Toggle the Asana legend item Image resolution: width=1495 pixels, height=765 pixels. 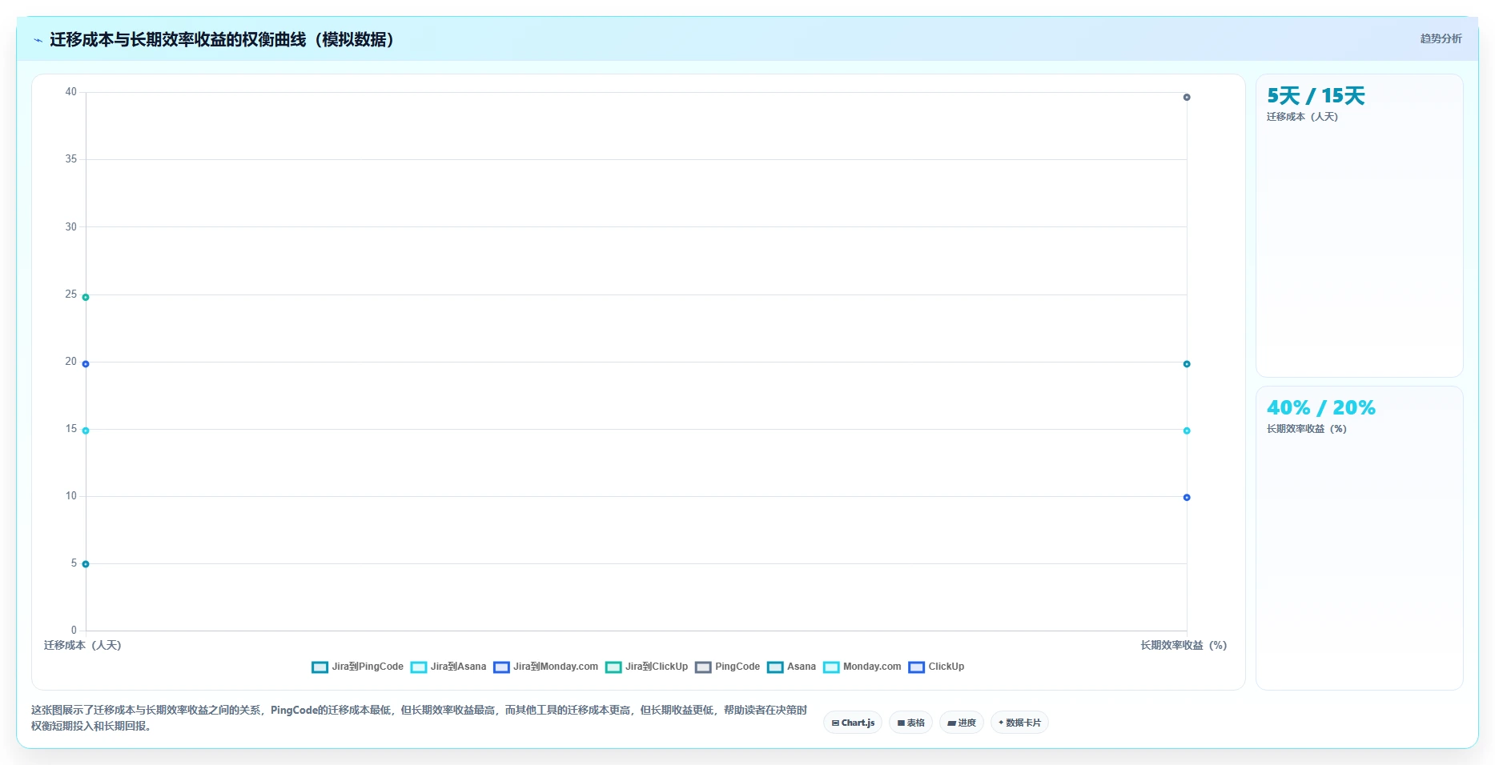click(x=791, y=667)
